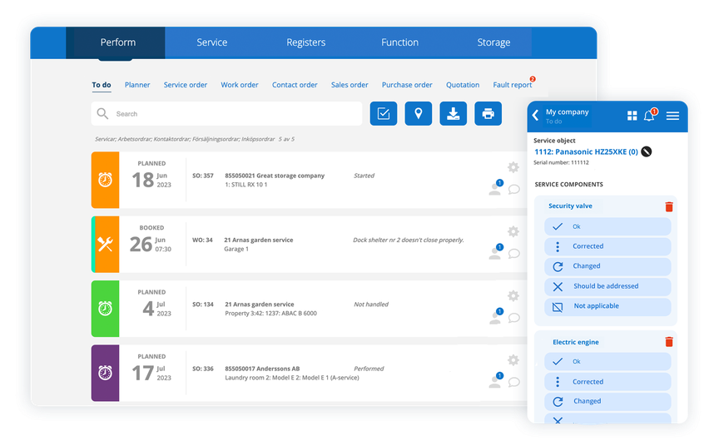Click the download icon button

pyautogui.click(x=453, y=114)
